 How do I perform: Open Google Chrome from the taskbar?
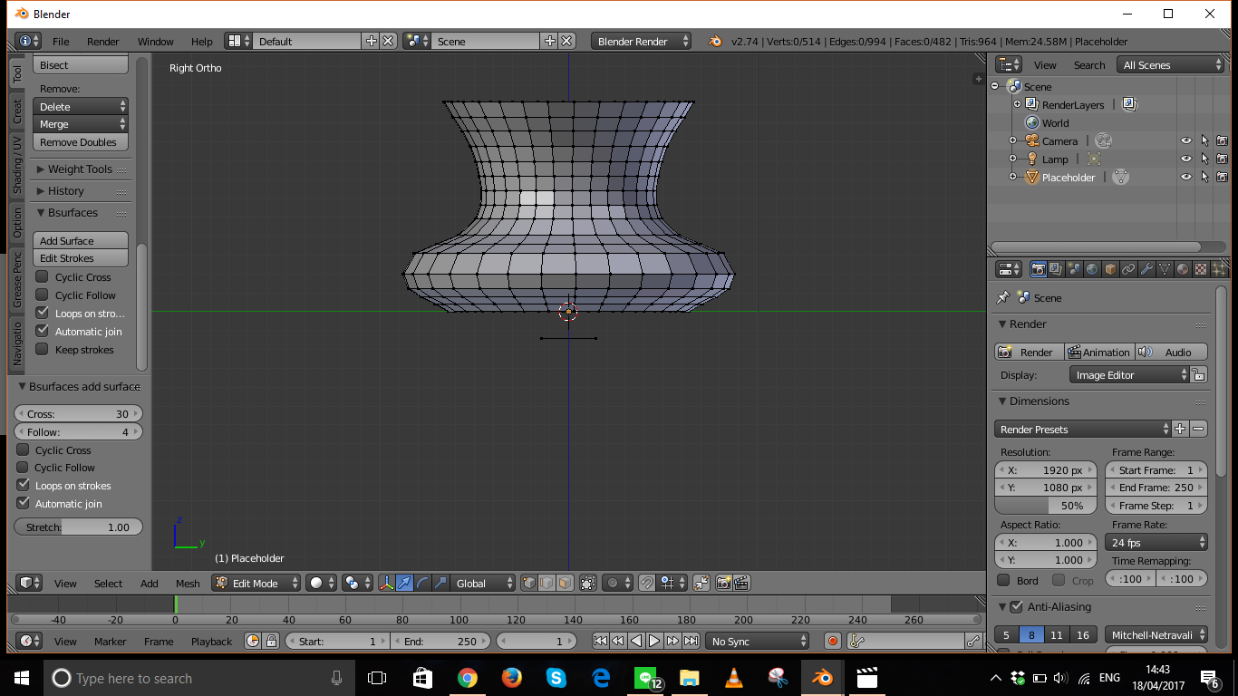pos(468,677)
